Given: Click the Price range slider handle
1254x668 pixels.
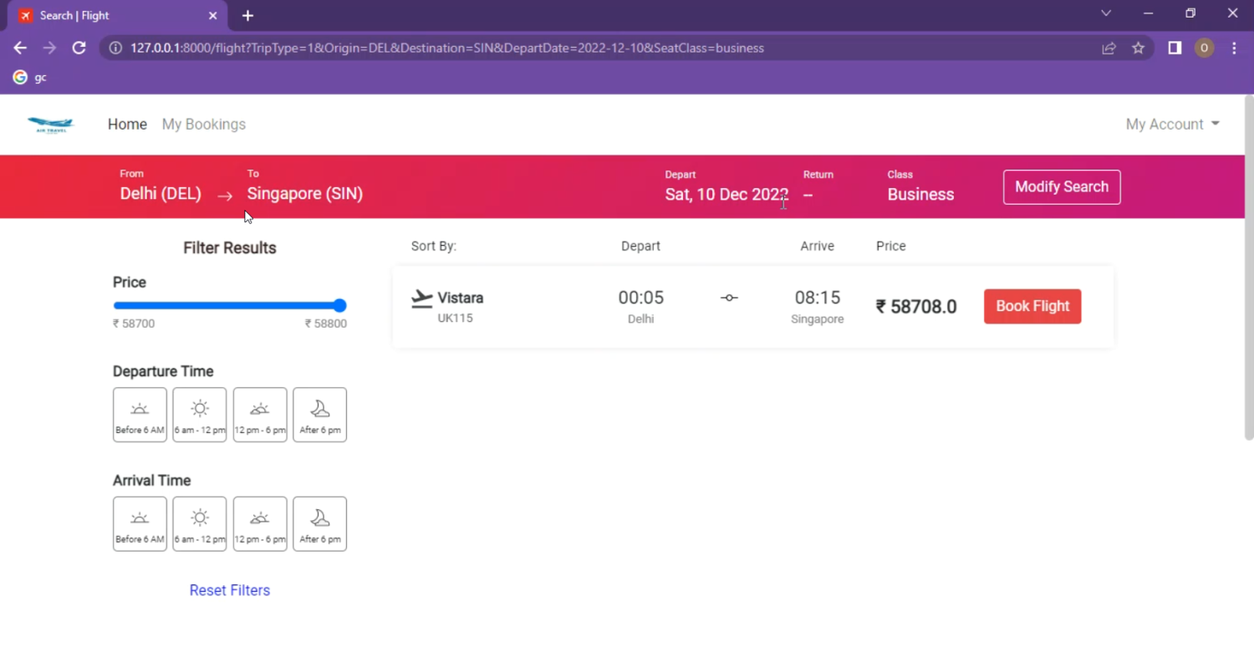Looking at the screenshot, I should [x=339, y=306].
